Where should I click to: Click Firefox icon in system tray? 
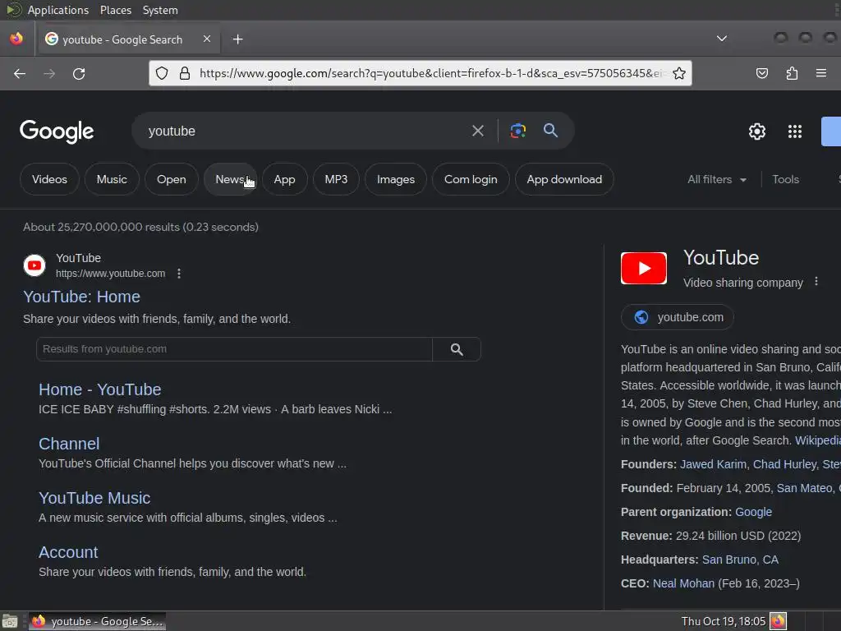pyautogui.click(x=778, y=621)
